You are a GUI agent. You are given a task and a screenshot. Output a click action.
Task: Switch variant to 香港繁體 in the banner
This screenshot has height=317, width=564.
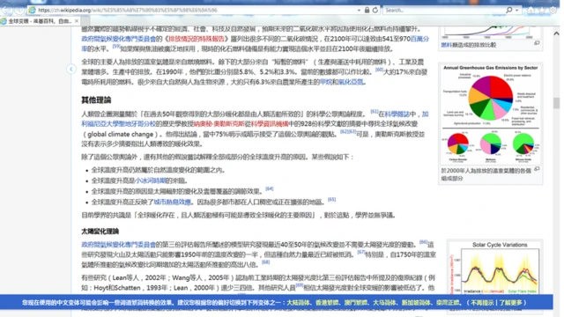tap(327, 303)
